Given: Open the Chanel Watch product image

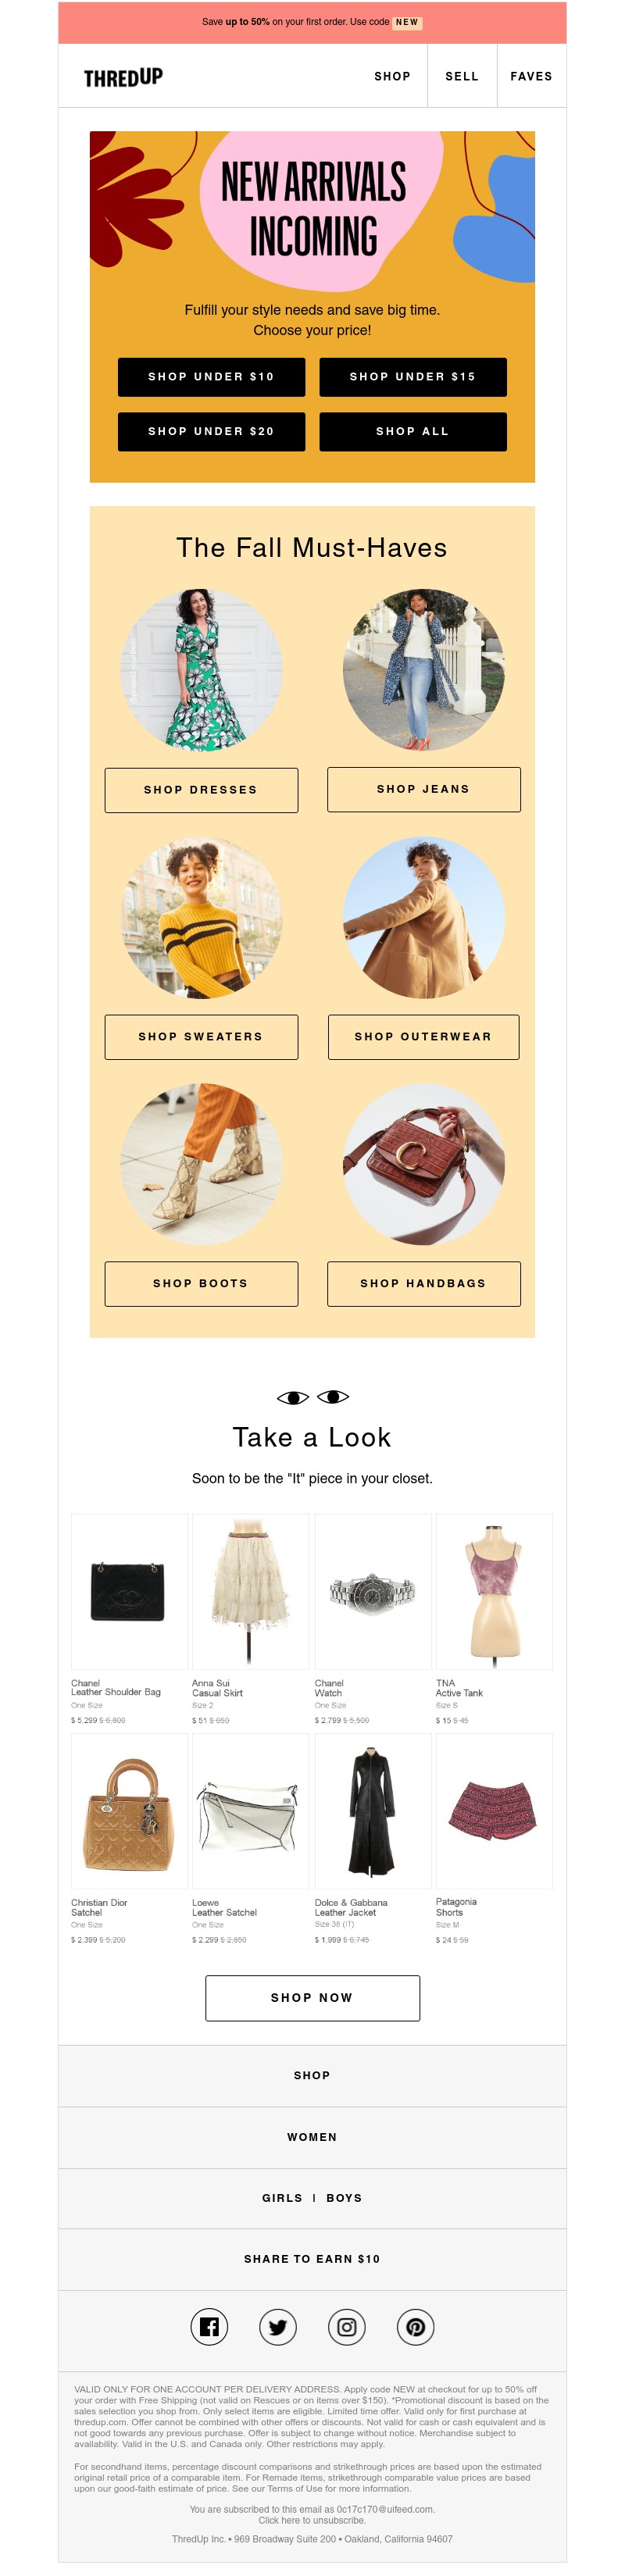Looking at the screenshot, I should click(373, 1591).
